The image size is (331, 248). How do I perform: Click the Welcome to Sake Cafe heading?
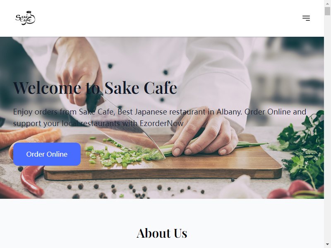95,88
